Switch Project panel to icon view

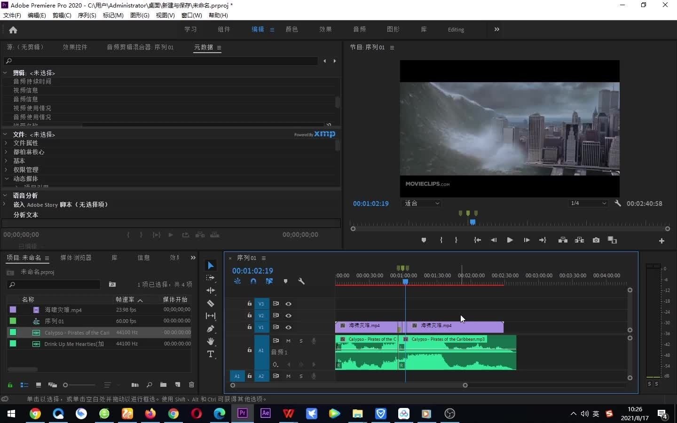point(39,385)
